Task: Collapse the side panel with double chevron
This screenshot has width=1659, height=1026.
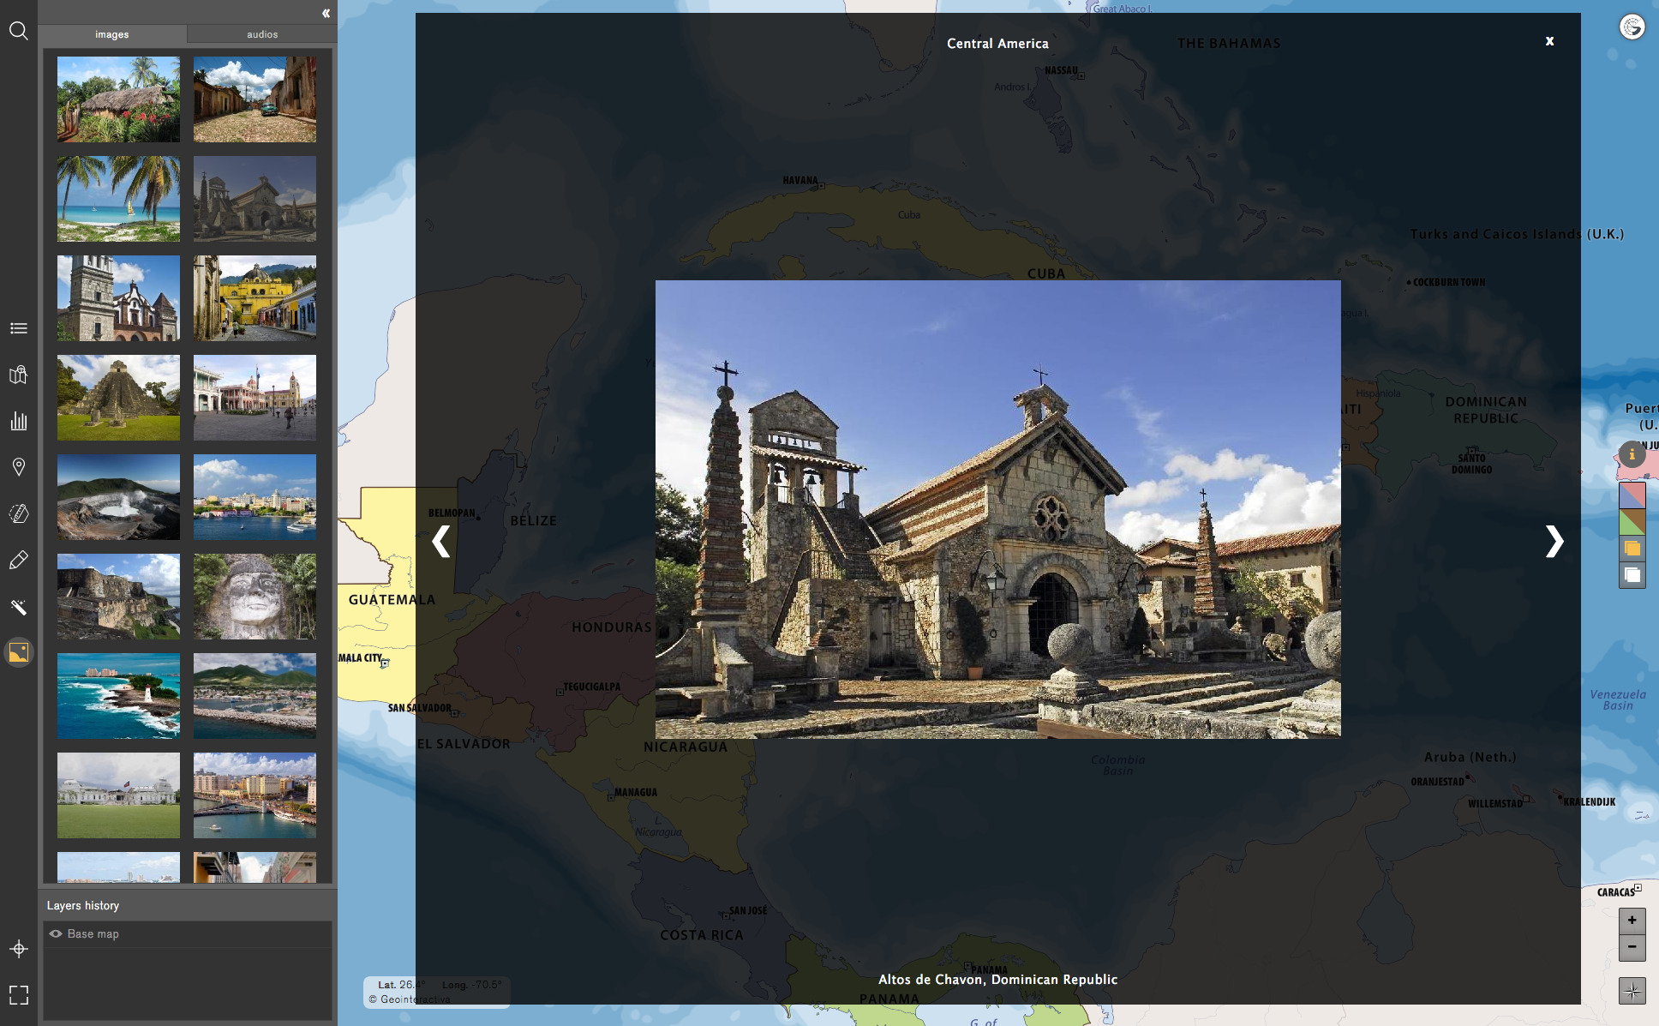Action: [326, 13]
